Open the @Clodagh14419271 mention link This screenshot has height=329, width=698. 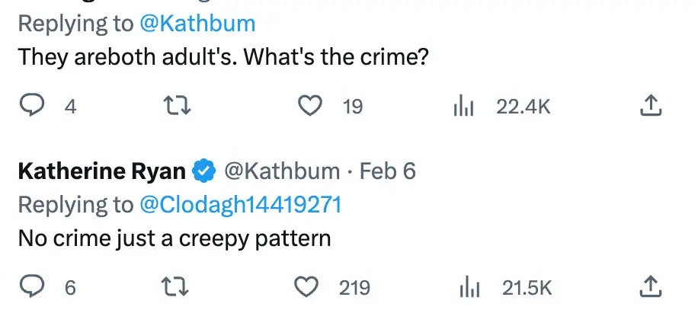[240, 204]
